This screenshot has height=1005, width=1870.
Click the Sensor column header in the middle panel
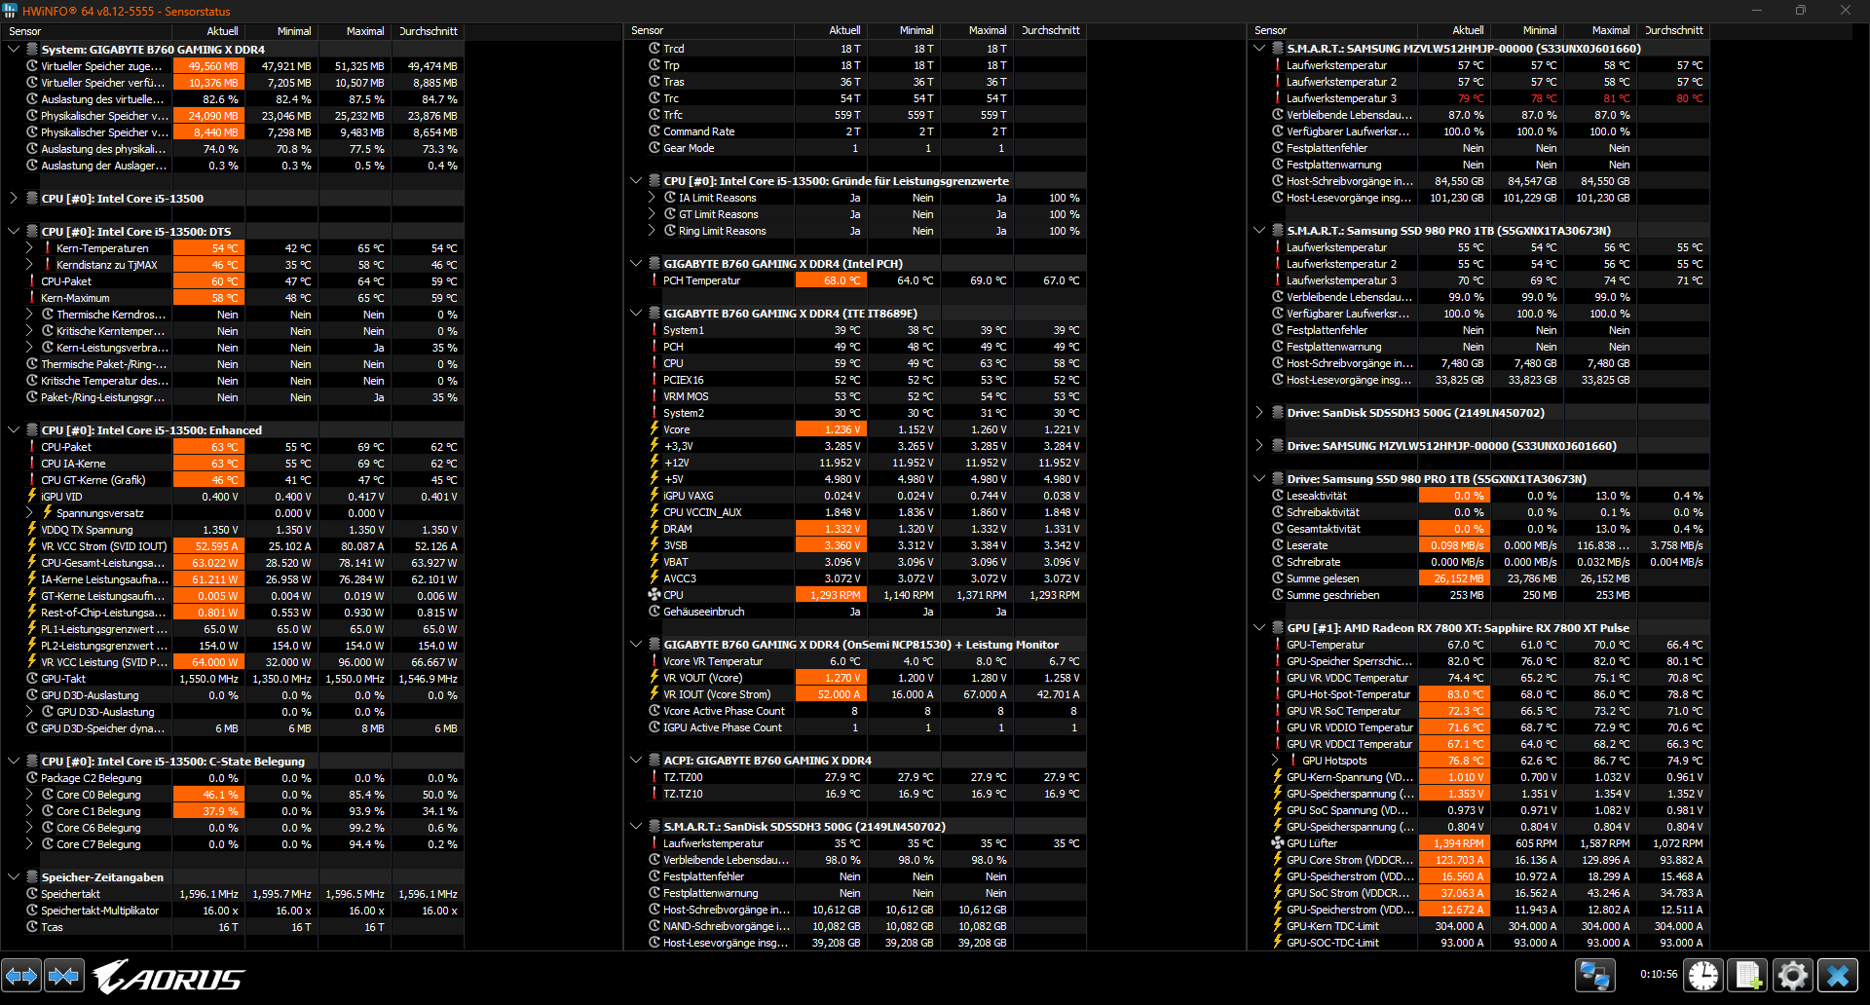pyautogui.click(x=709, y=30)
